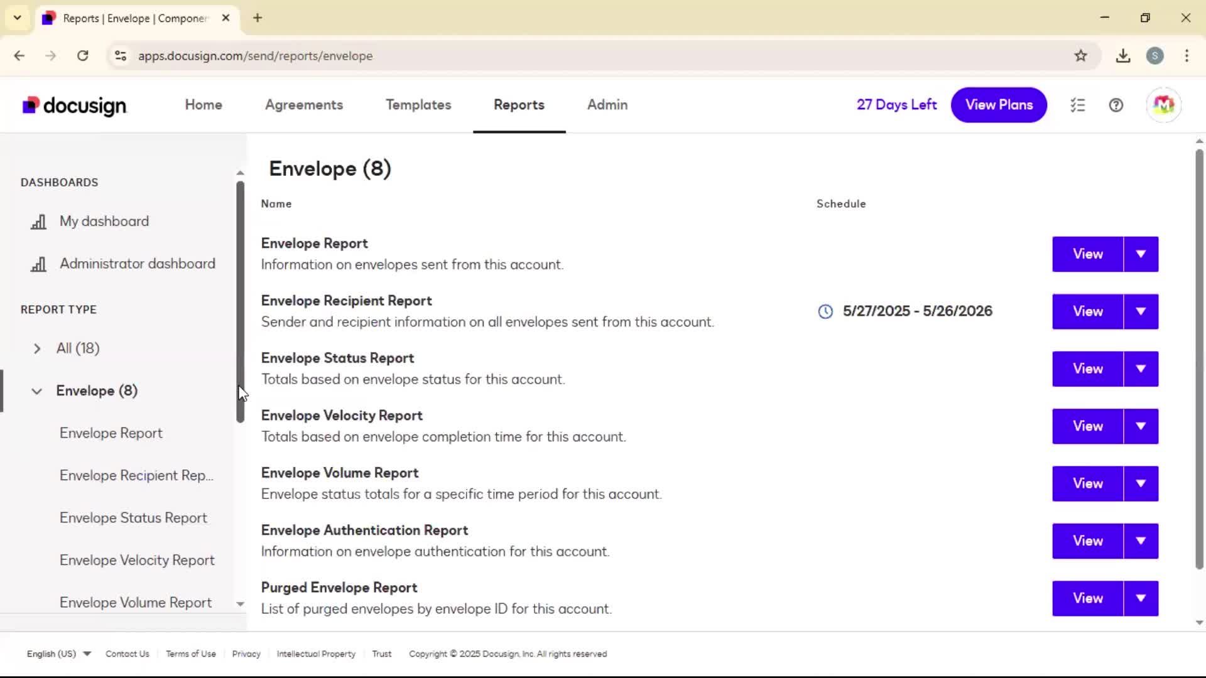Image resolution: width=1206 pixels, height=678 pixels.
Task: Open the setup checklist icon
Action: [1078, 105]
